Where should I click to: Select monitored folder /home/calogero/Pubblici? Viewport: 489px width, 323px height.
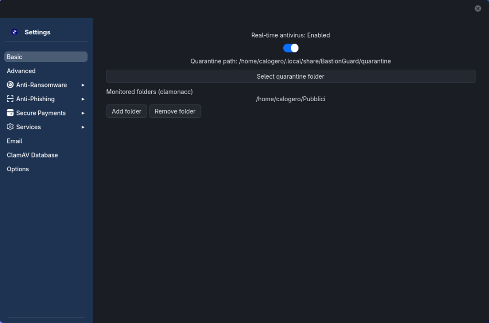coord(291,99)
